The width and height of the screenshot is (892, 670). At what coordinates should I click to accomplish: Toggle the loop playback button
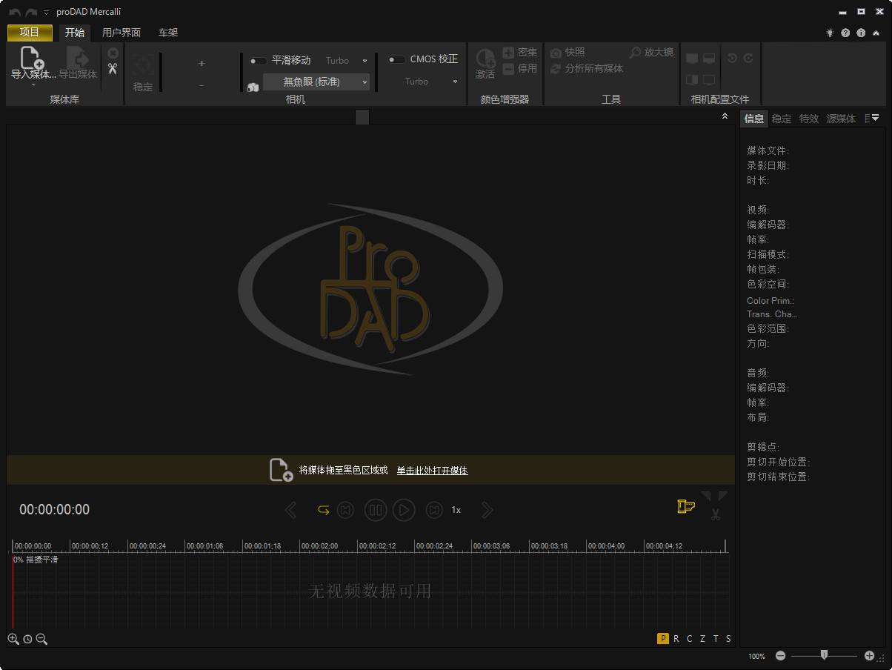[x=324, y=510]
